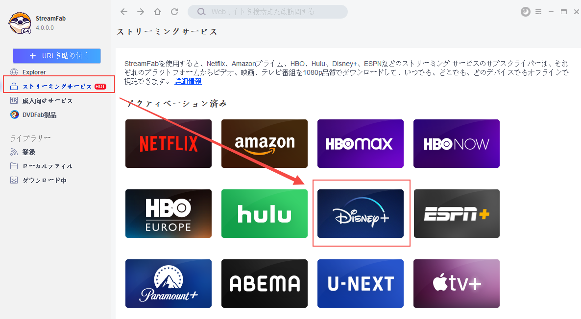Focus the Webサイトを検索または訪問する search field

[x=267, y=12]
